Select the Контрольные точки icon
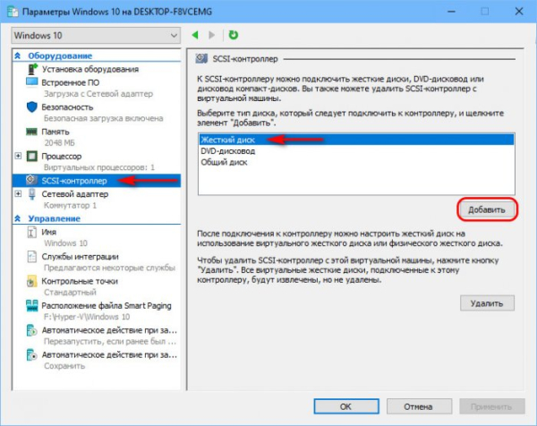Image resolution: width=537 pixels, height=426 pixels. pos(32,281)
